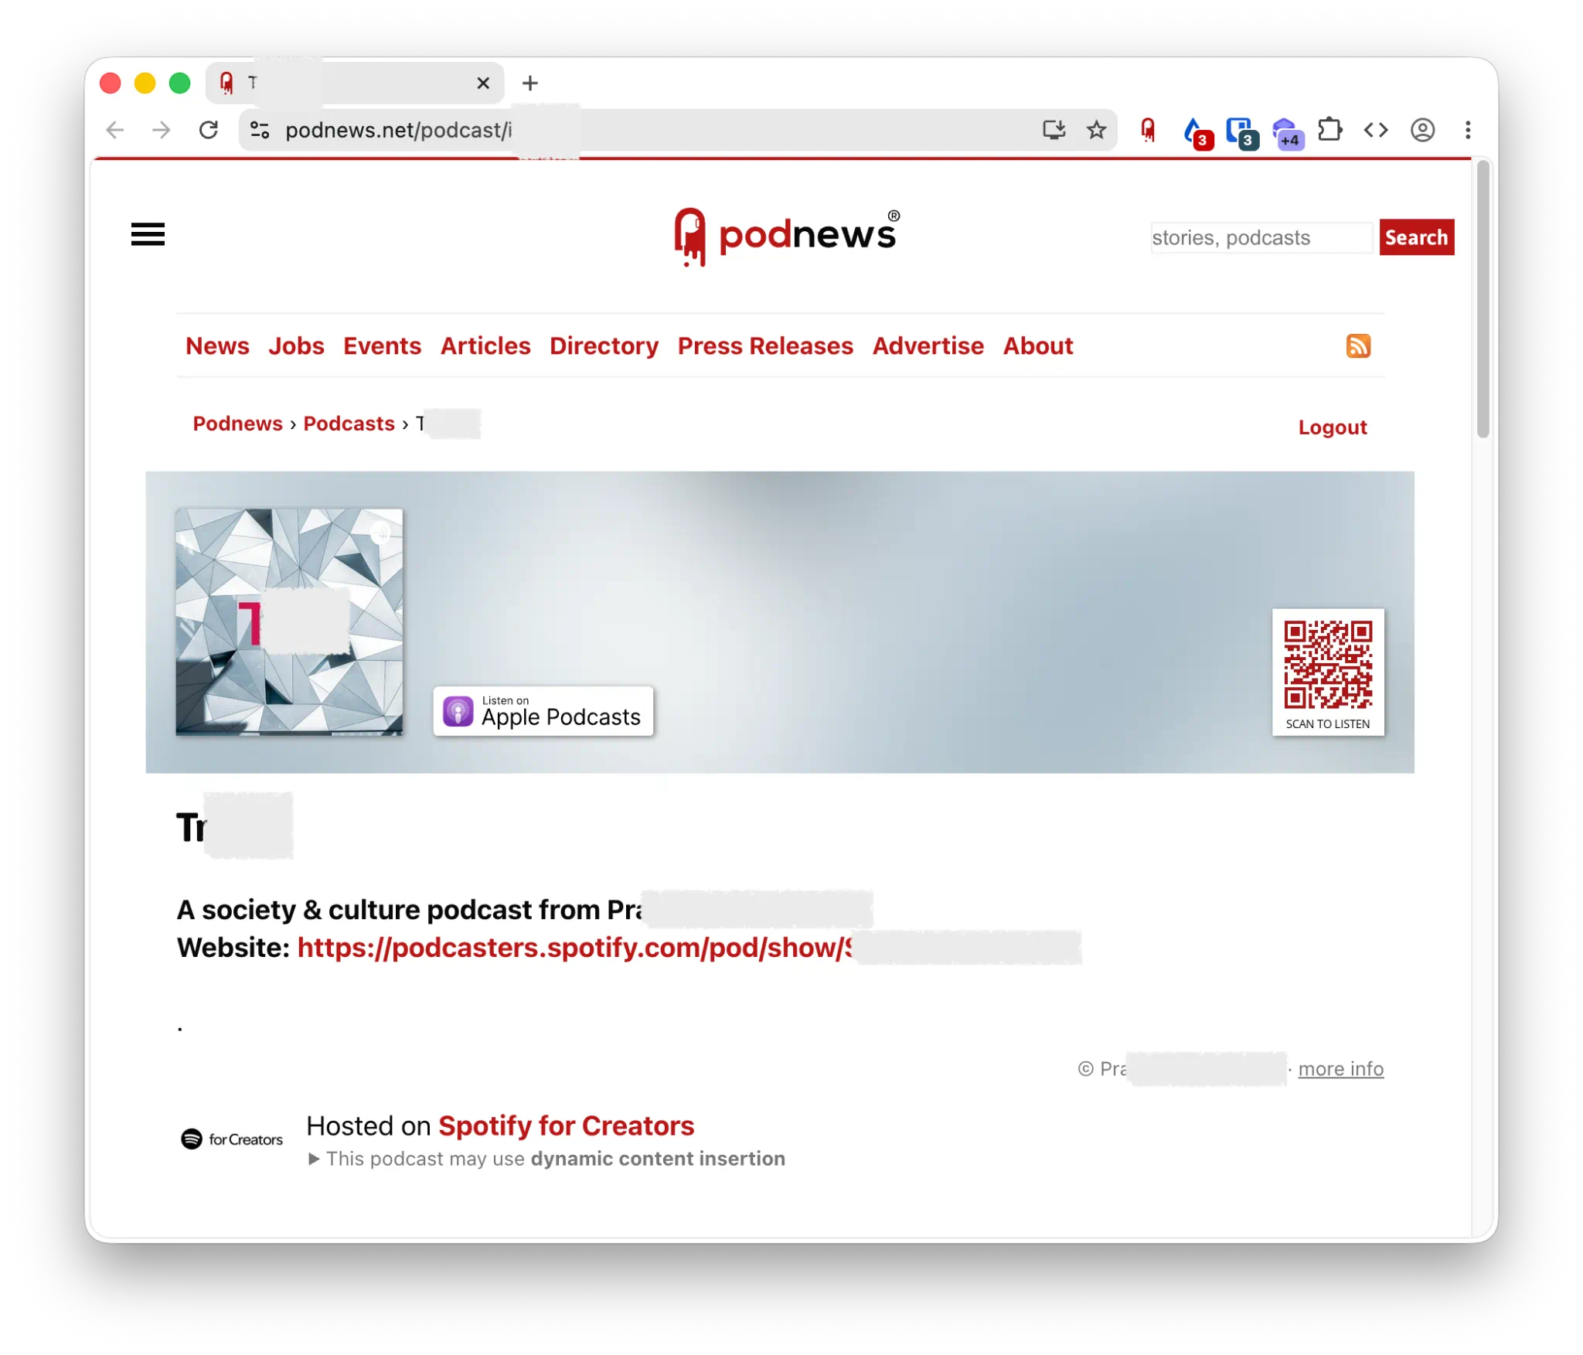
Task: Click the install app icon in address bar
Action: tap(1054, 130)
